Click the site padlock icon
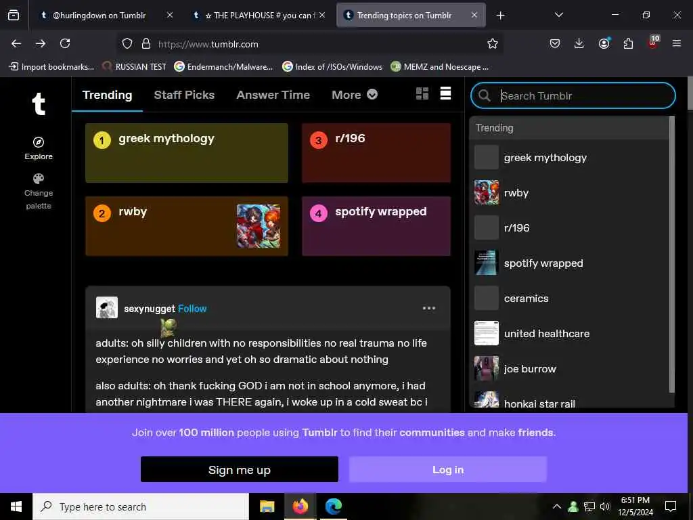Screen dimensions: 693x520 point(146,43)
